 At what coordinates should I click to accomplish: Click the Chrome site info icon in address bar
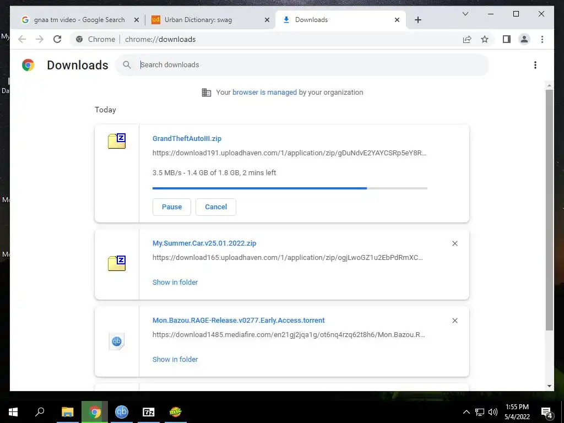click(x=79, y=39)
